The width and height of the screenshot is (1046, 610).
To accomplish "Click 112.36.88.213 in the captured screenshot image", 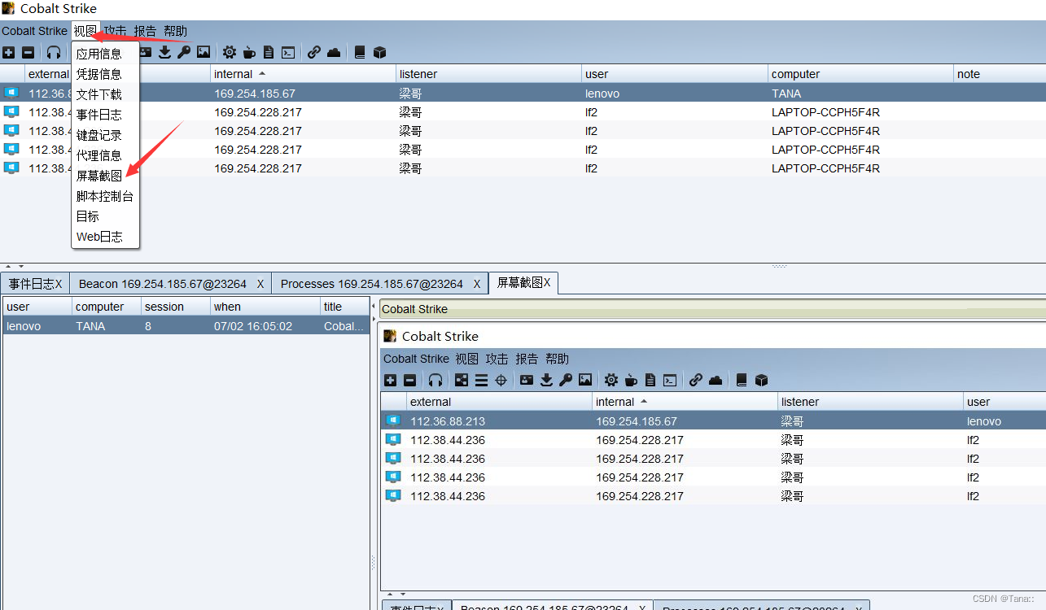I will point(448,421).
